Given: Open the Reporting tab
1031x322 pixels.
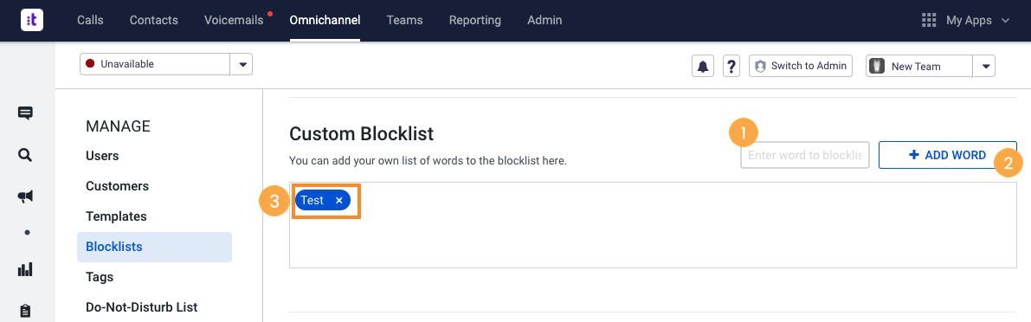Looking at the screenshot, I should (x=474, y=20).
